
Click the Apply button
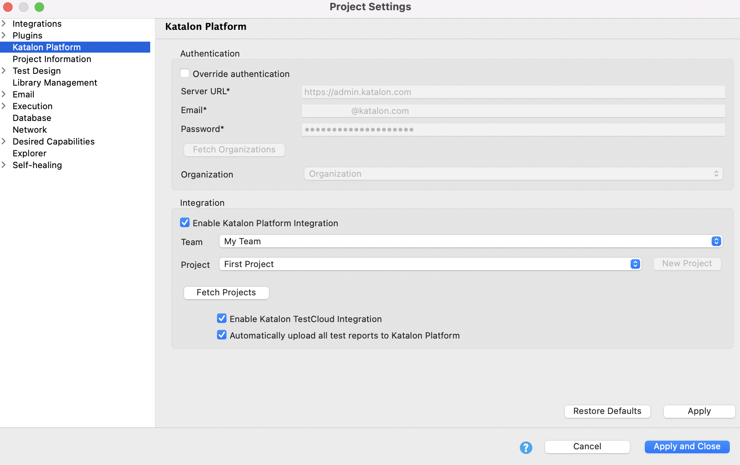tap(699, 411)
